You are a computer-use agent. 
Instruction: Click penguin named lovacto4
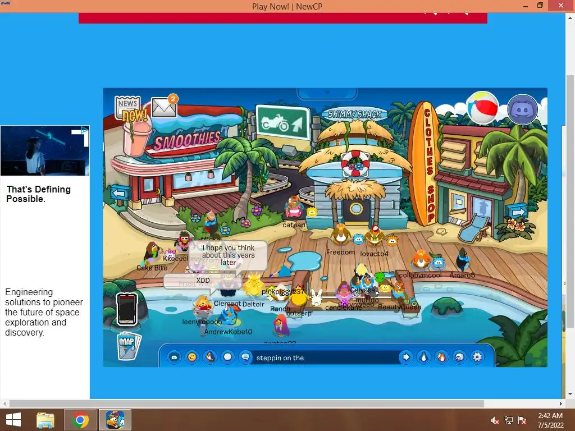click(x=374, y=236)
